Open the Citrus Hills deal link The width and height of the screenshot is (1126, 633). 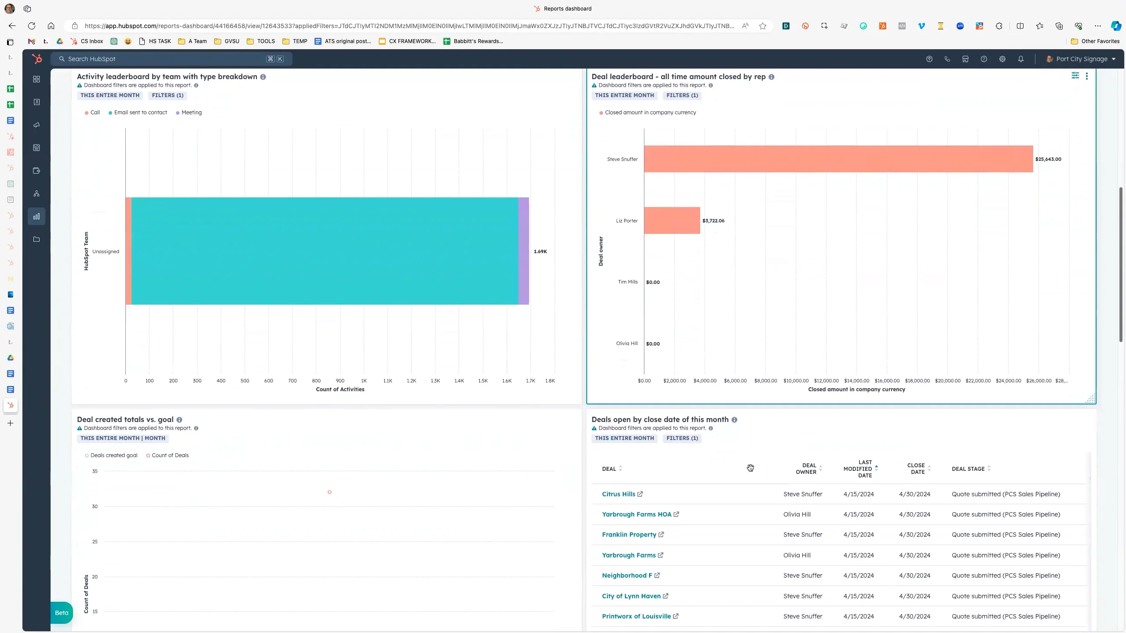[618, 494]
